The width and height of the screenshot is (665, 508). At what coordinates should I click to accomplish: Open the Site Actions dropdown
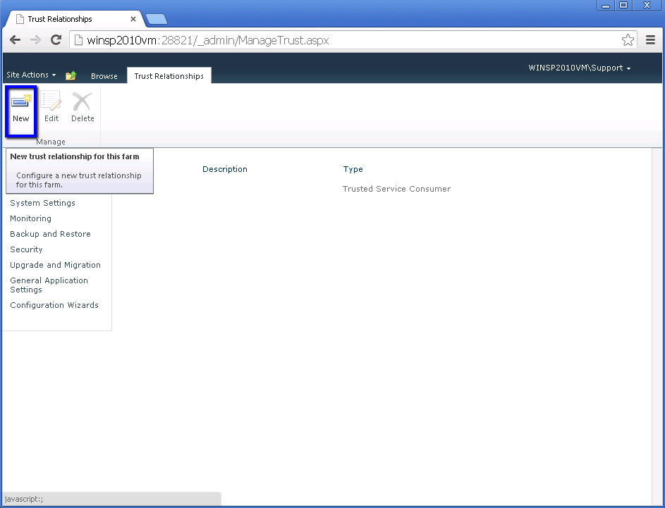click(x=31, y=75)
